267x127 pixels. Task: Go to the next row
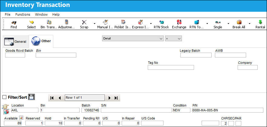pos(110,98)
